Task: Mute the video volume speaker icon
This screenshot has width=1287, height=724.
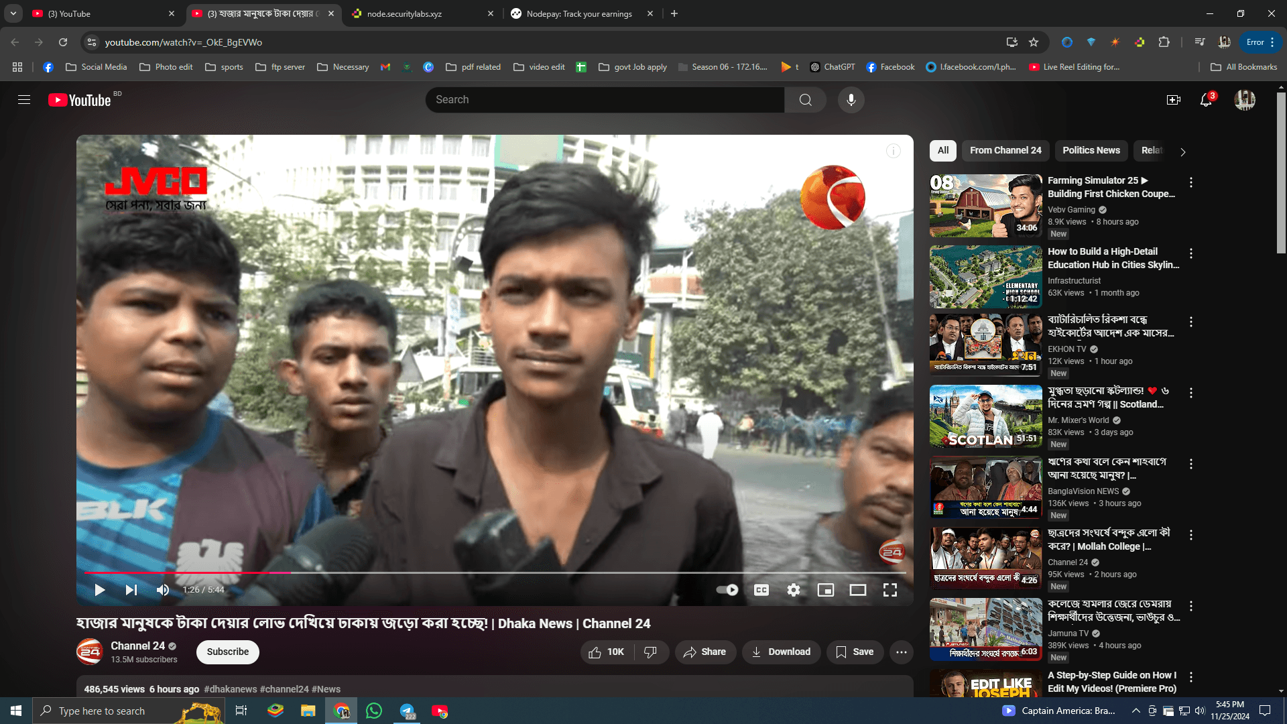Action: tap(163, 590)
